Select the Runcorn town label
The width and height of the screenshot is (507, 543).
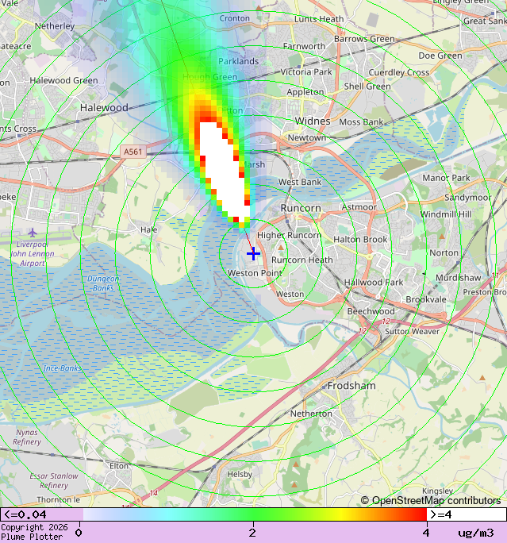301,208
